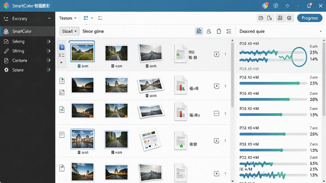Click the blue file icon in first row

point(62,47)
